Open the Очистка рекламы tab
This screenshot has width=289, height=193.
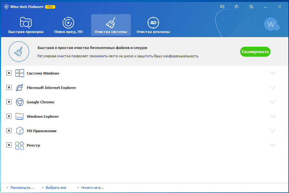pos(153,25)
